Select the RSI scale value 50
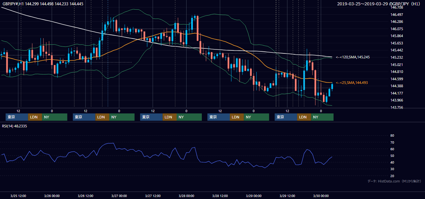The height and width of the screenshot is (199, 425). click(392, 156)
